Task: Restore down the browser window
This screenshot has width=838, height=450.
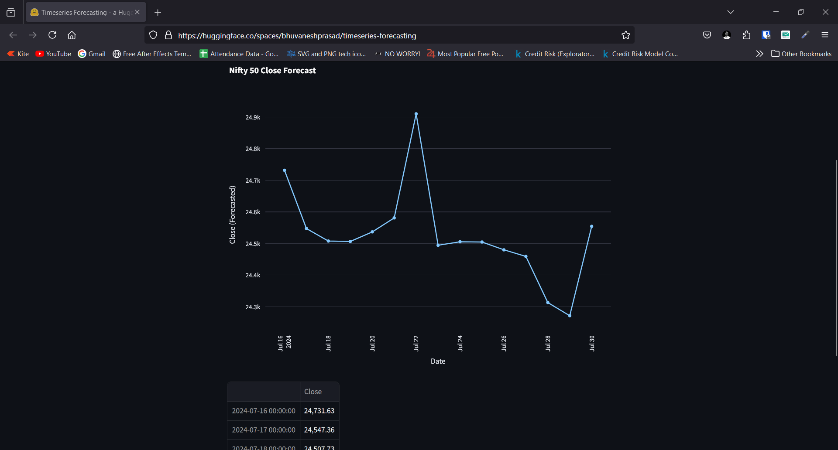Action: pyautogui.click(x=800, y=12)
